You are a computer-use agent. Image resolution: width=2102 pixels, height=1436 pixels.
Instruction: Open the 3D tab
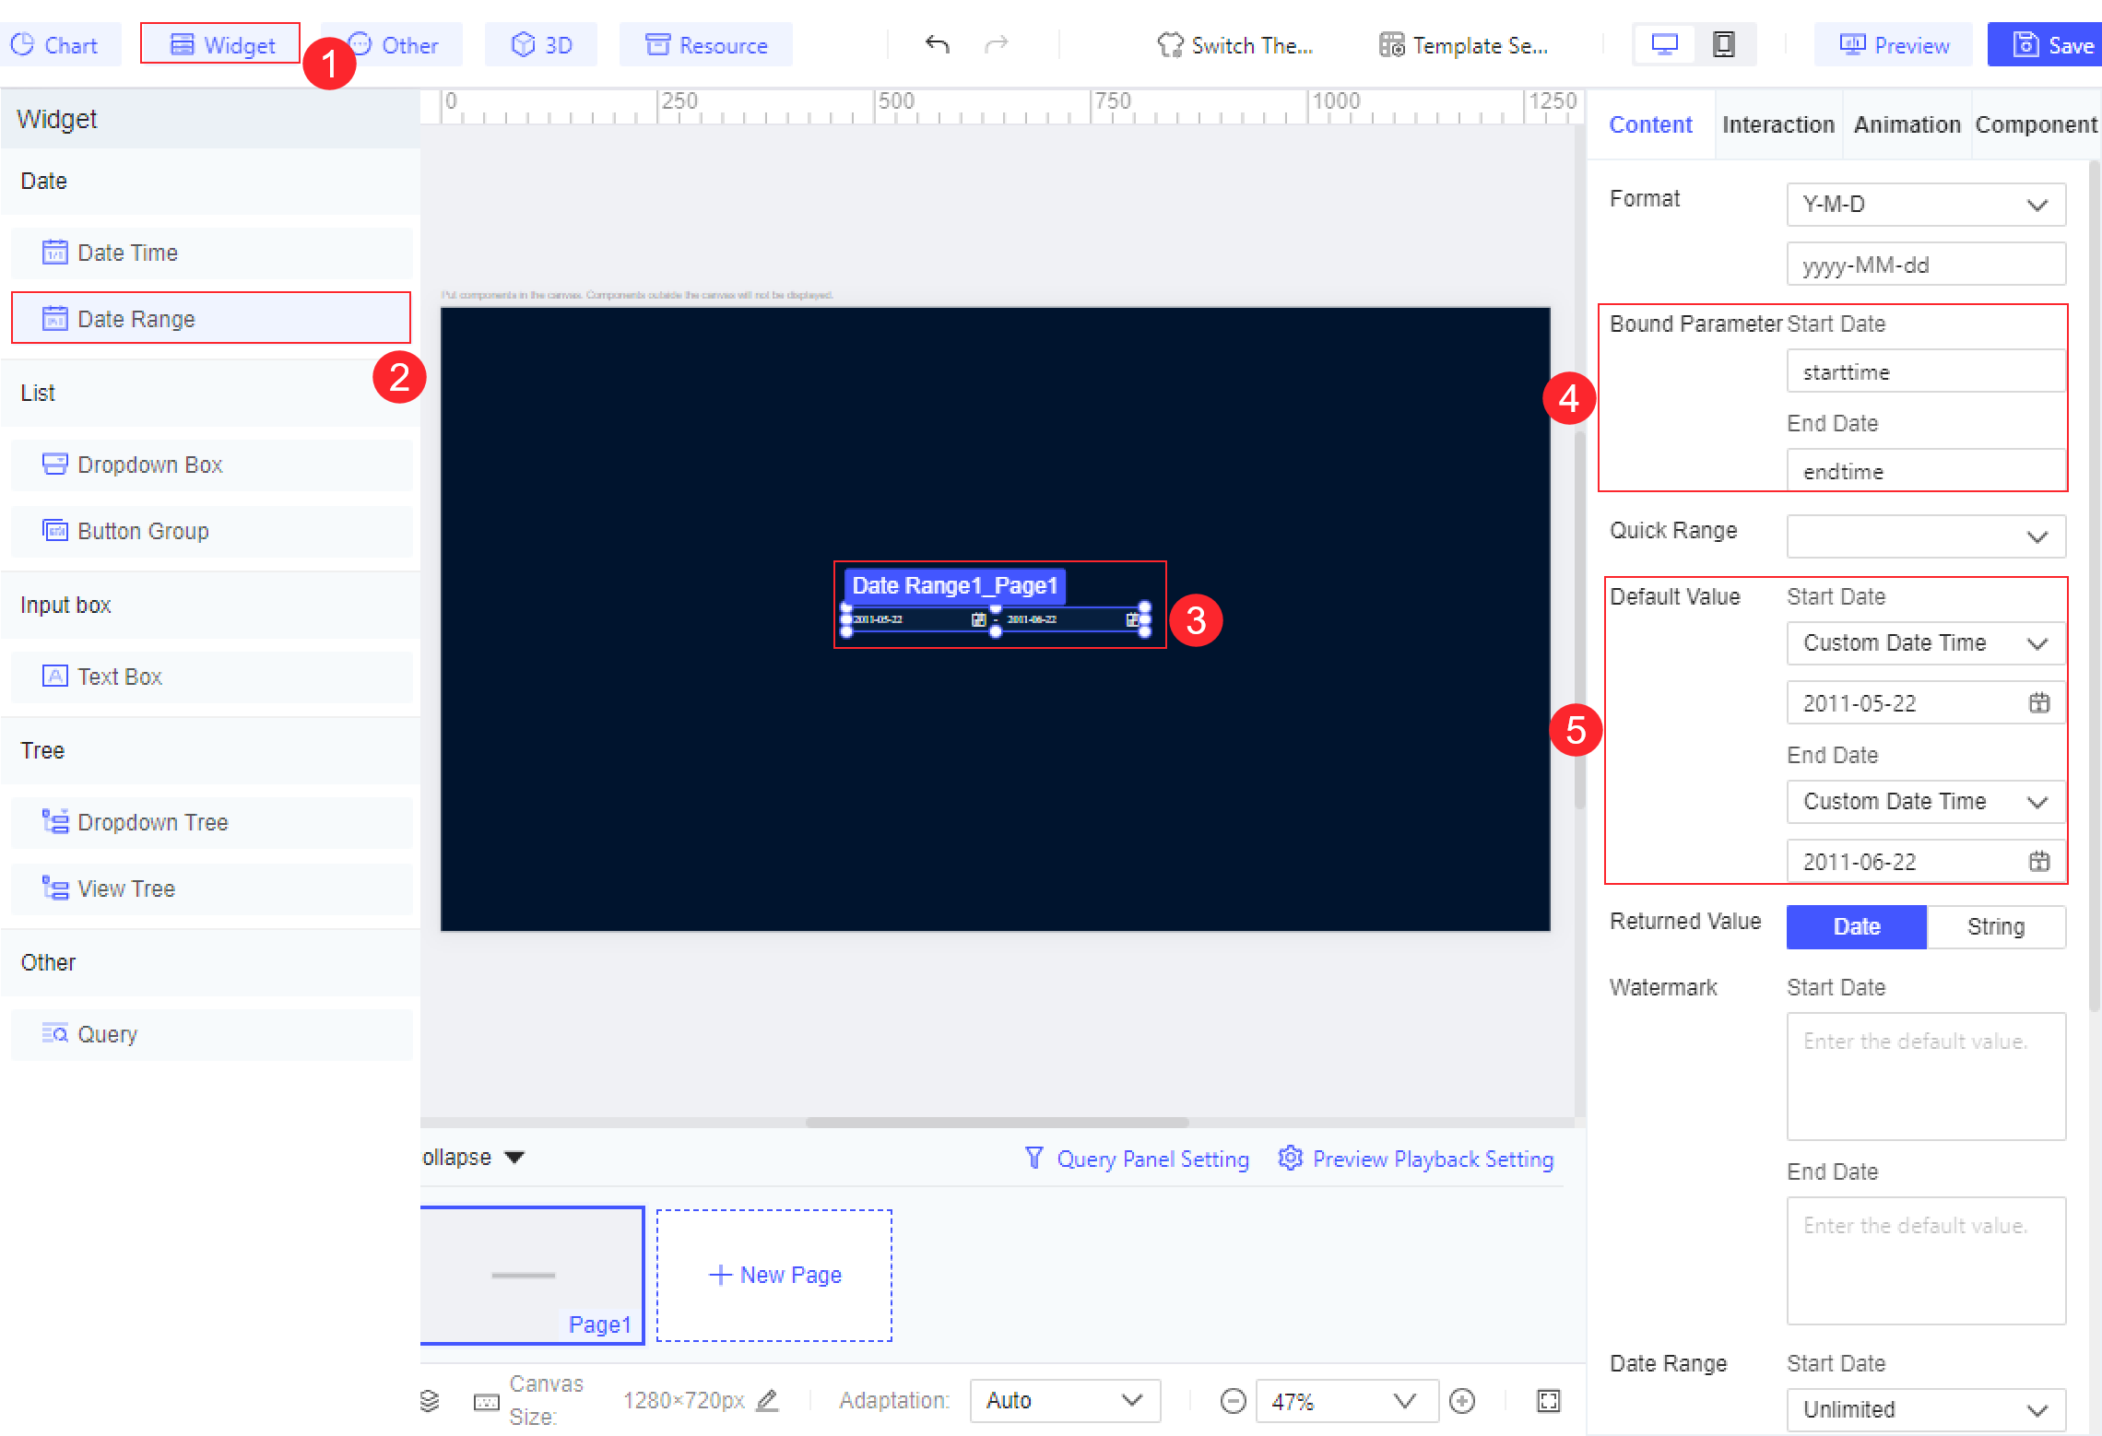point(541,45)
